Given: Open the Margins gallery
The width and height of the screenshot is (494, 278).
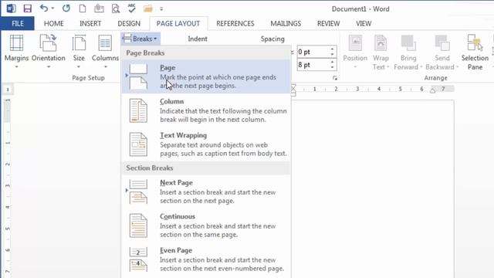Looking at the screenshot, I should [x=16, y=51].
